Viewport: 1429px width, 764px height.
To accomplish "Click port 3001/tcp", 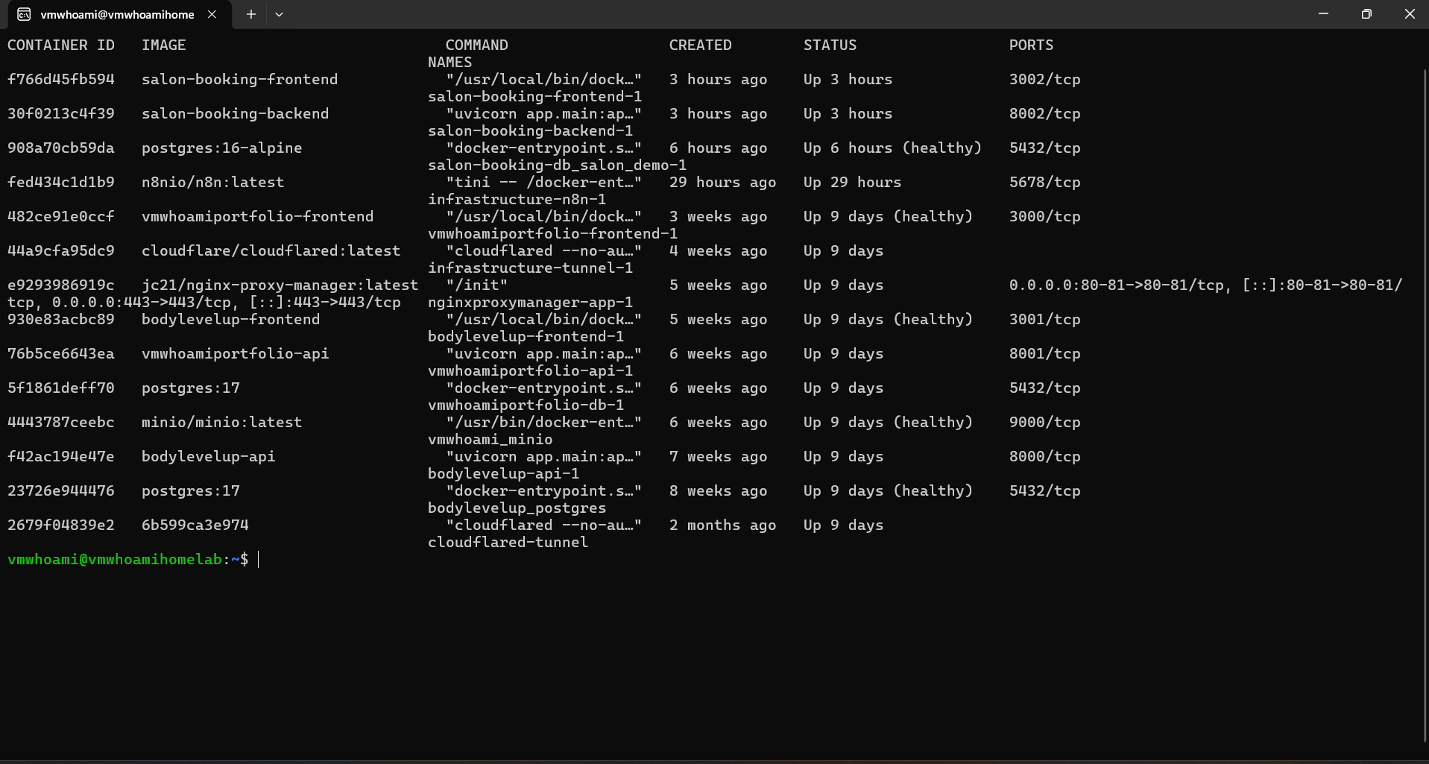I will (x=1044, y=319).
